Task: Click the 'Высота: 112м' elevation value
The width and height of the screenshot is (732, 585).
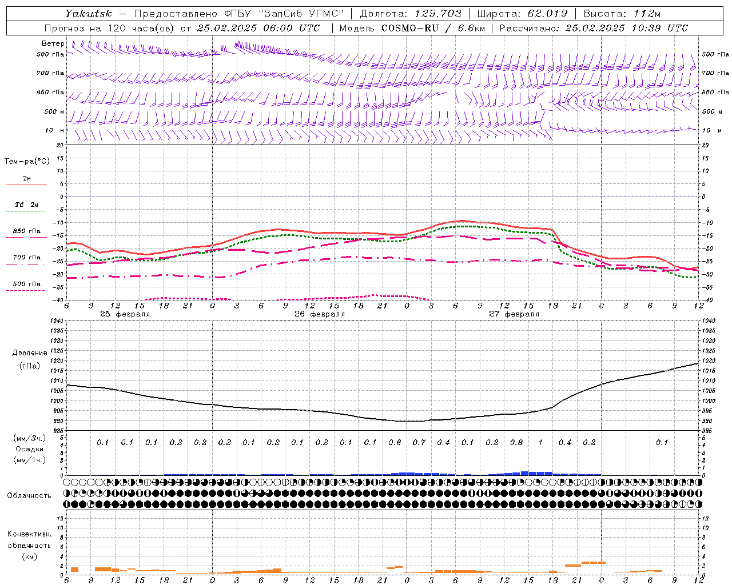Action: click(x=622, y=13)
